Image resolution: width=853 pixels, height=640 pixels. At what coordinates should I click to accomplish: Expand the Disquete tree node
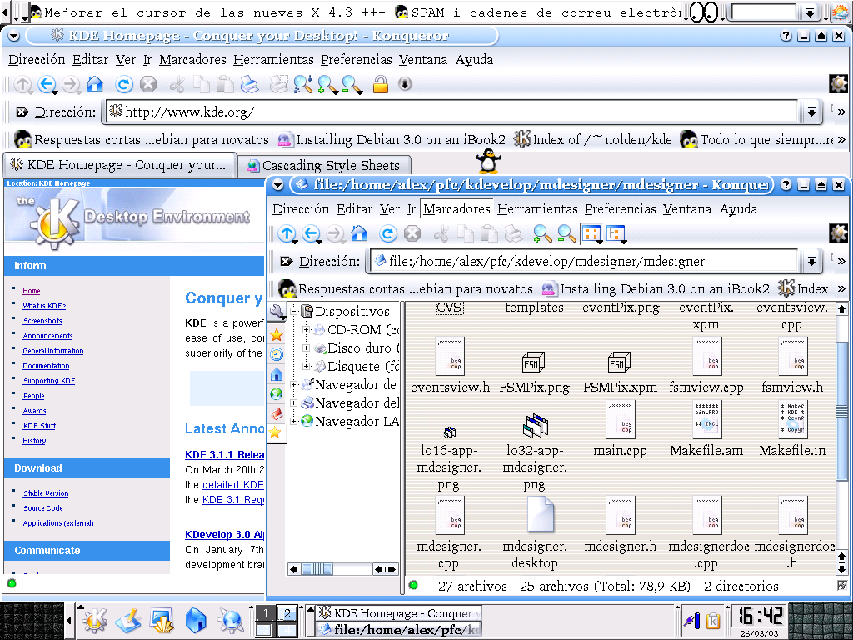coord(306,367)
